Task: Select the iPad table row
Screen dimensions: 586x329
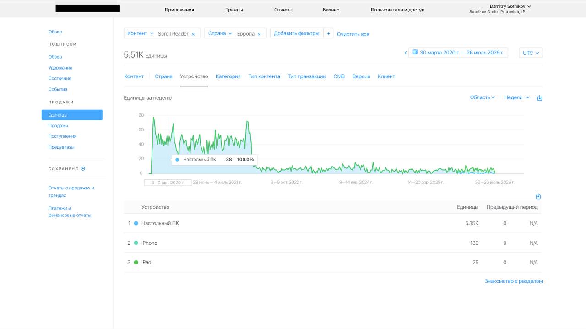Action: tap(333, 262)
